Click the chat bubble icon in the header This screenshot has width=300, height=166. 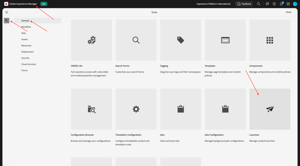267,4
